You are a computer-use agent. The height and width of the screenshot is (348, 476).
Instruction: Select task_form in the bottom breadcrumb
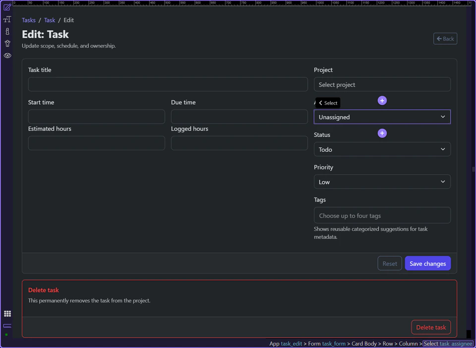(334, 343)
